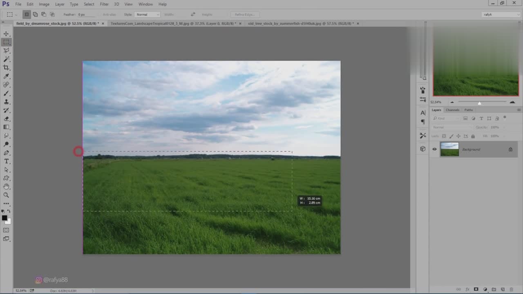Select the Custom Shape tool
The width and height of the screenshot is (523, 294).
[x=7, y=178]
